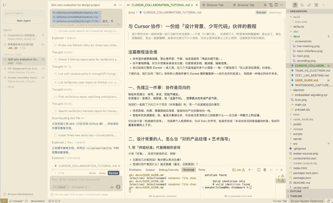Split the editor right

pos(276,5)
